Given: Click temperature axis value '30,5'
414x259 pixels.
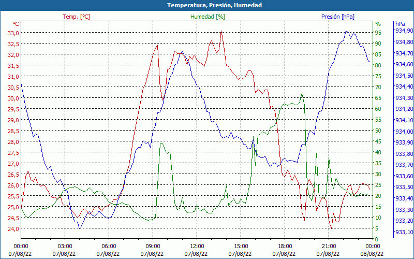Looking at the screenshot, I should pyautogui.click(x=13, y=88).
